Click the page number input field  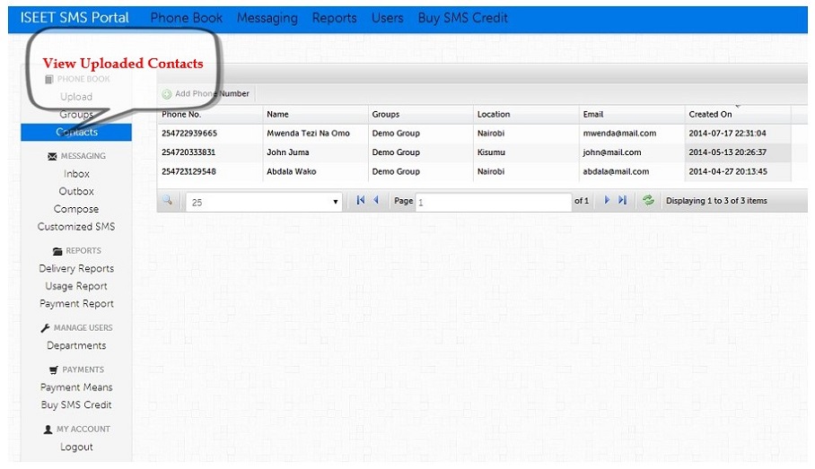pyautogui.click(x=493, y=203)
